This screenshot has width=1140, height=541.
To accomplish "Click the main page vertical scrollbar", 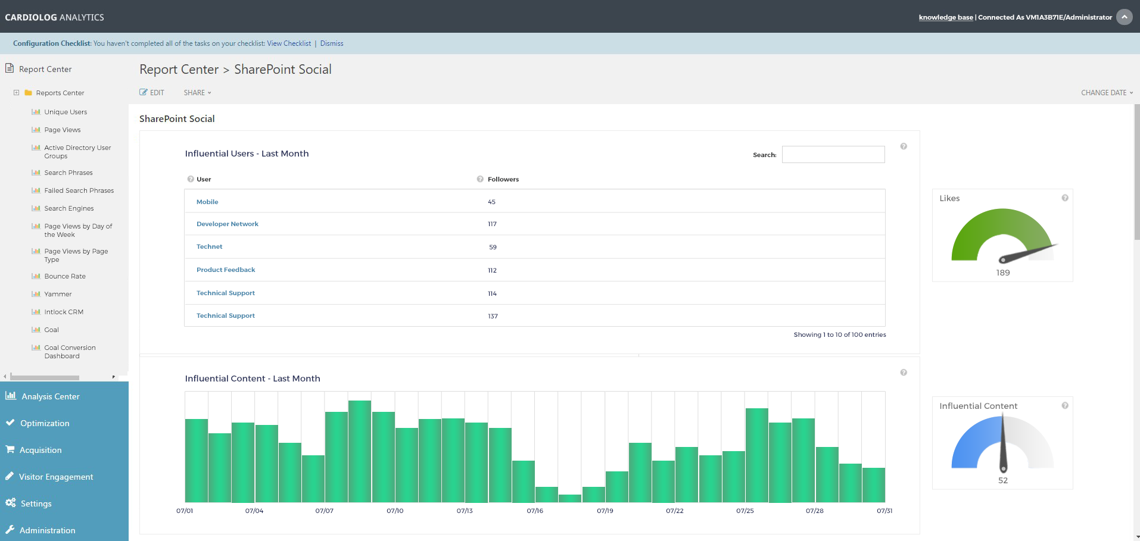I will point(1137,173).
